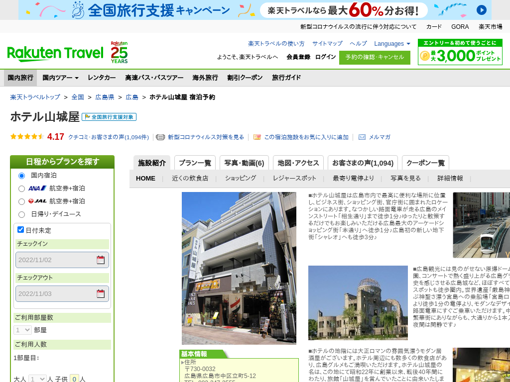The image size is (510, 382).
Task: Open the hotel building exterior photo
Action: click(239, 268)
